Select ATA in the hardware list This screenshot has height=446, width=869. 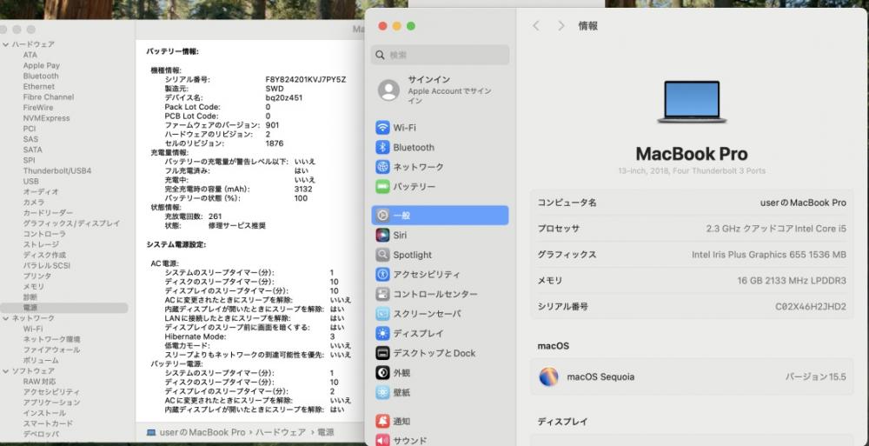30,55
